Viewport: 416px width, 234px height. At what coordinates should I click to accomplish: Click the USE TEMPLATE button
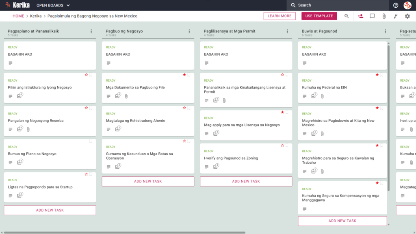pos(319,16)
